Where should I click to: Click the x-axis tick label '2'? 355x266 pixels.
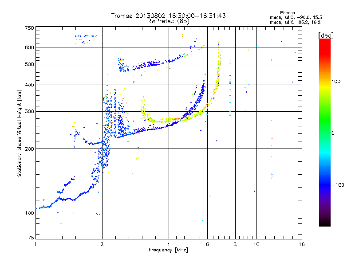[x=102, y=244]
